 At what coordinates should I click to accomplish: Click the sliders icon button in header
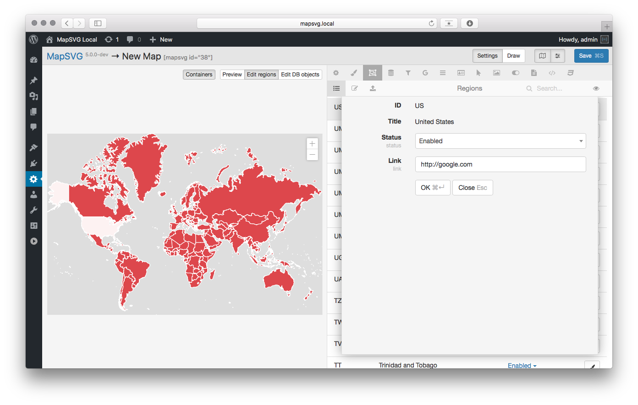pyautogui.click(x=557, y=56)
